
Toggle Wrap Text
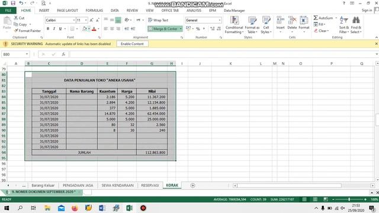(158, 20)
